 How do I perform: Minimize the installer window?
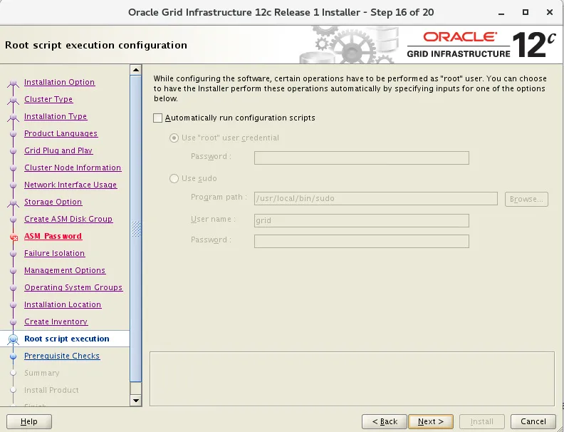coord(501,13)
